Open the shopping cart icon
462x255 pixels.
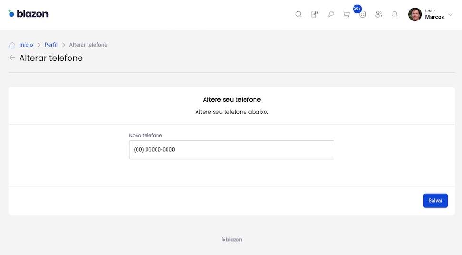pos(346,14)
